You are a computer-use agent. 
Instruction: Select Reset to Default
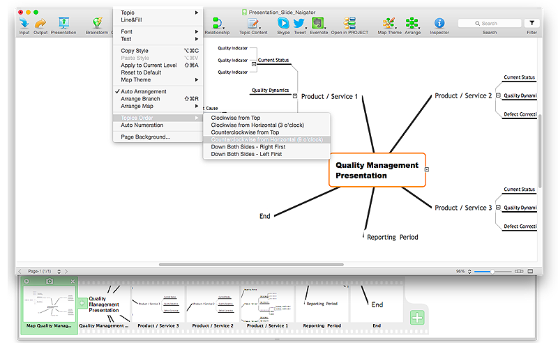point(158,72)
